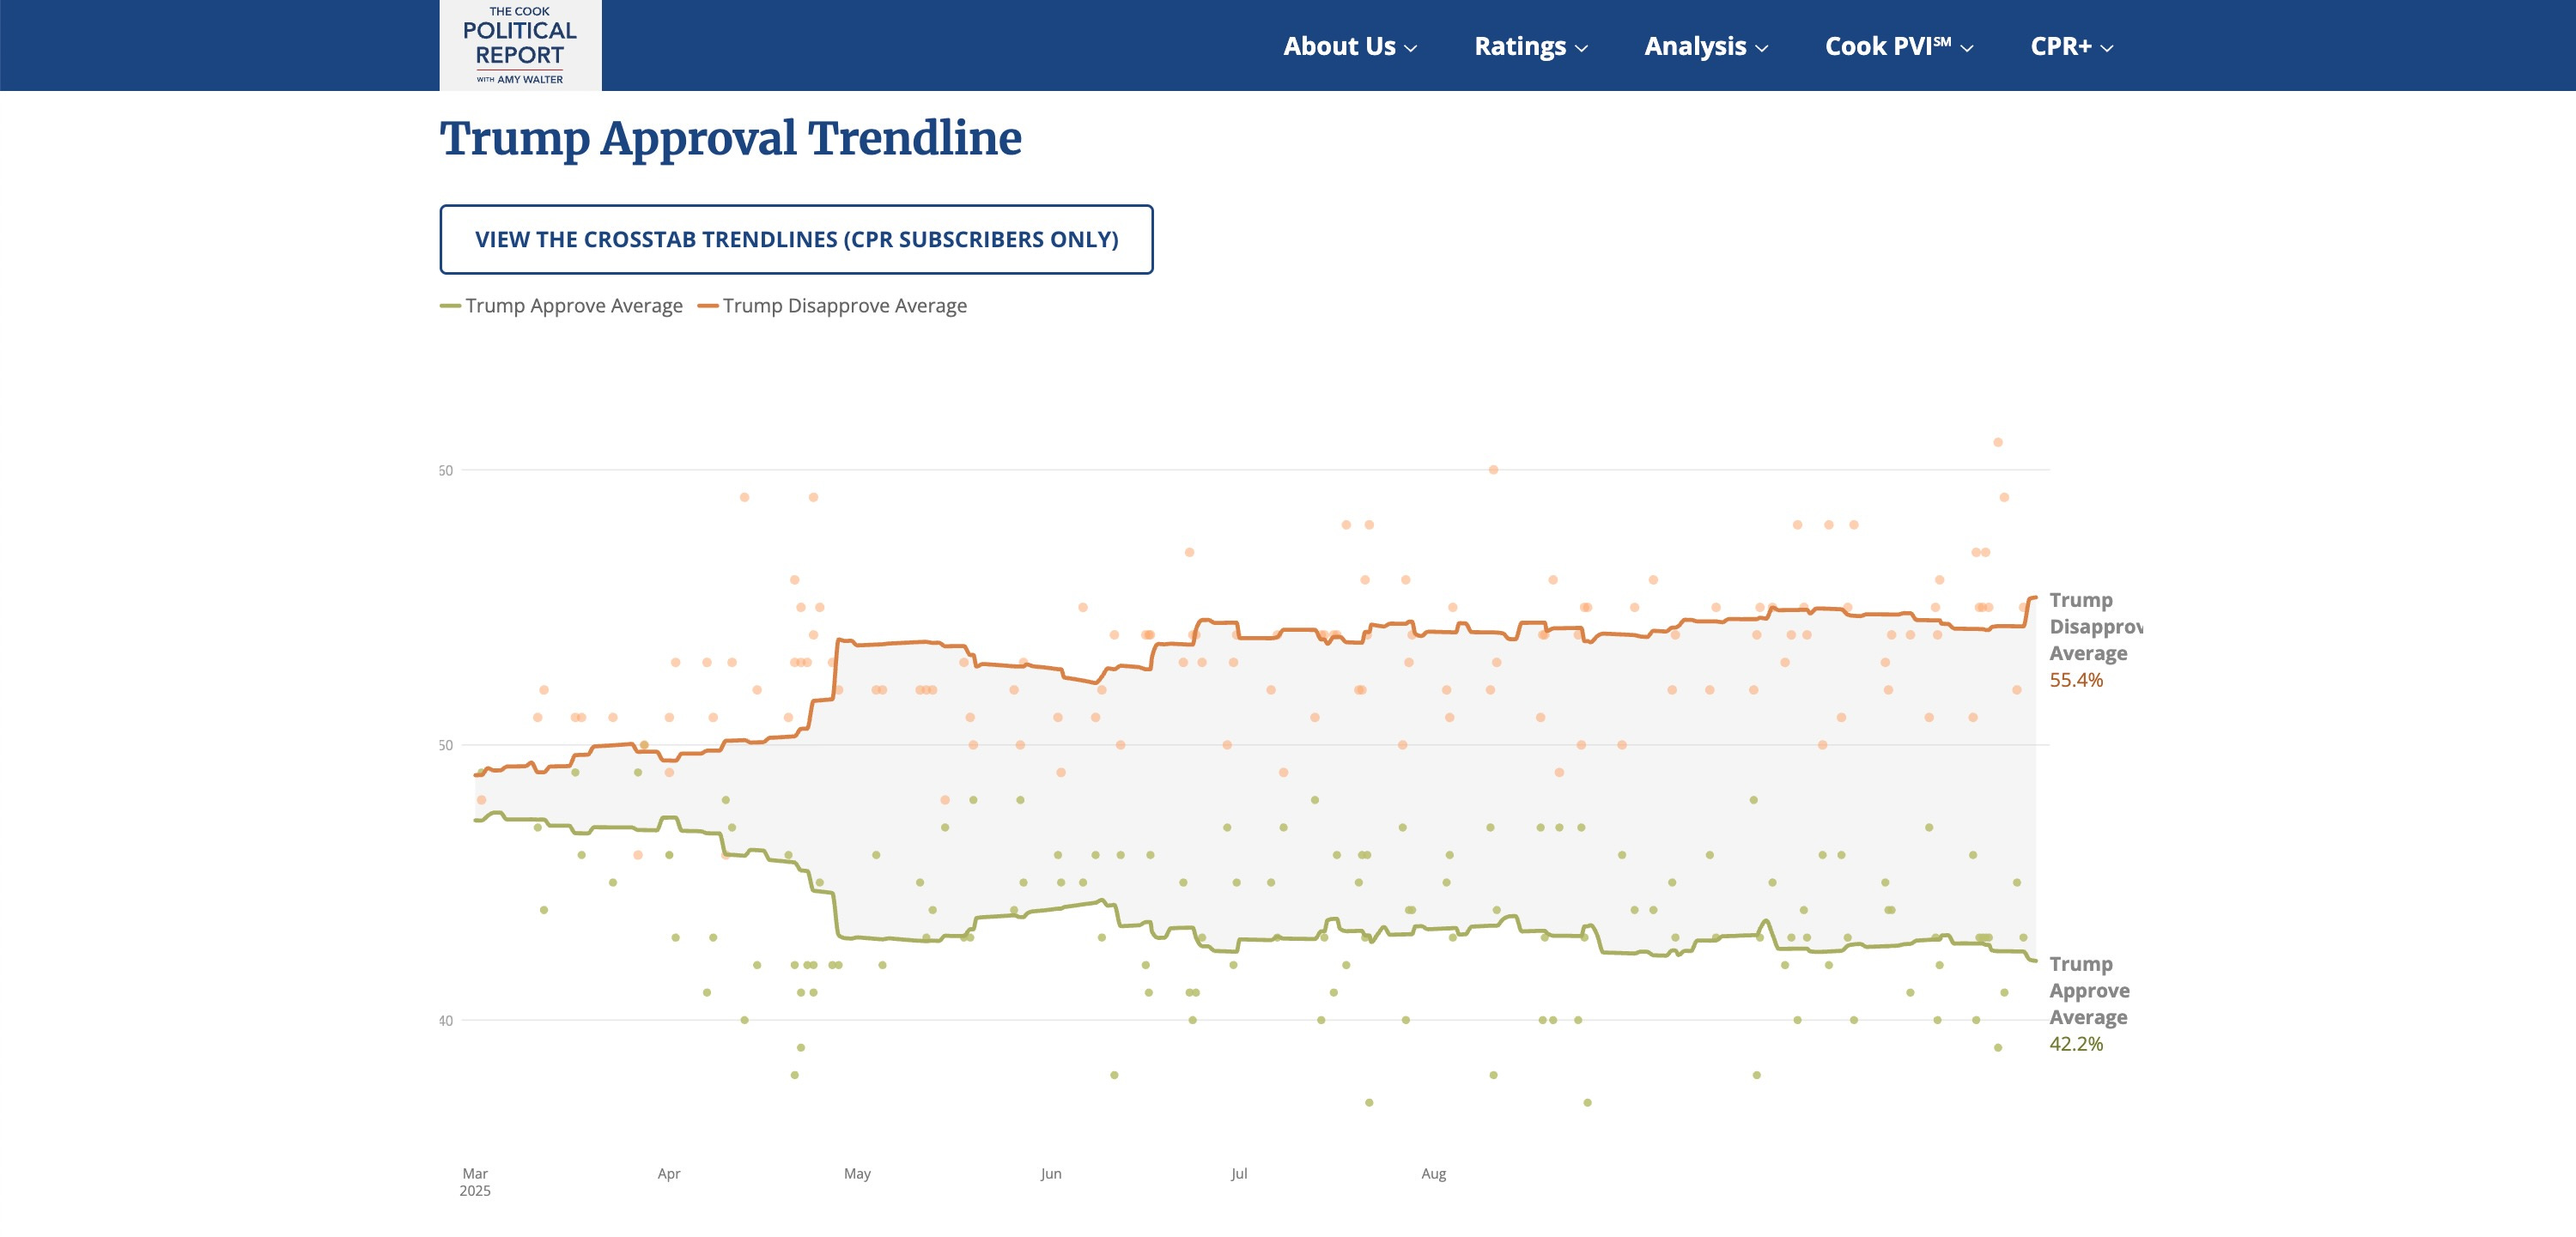Click green Approve legend color line
This screenshot has height=1237, width=2576.
point(450,306)
